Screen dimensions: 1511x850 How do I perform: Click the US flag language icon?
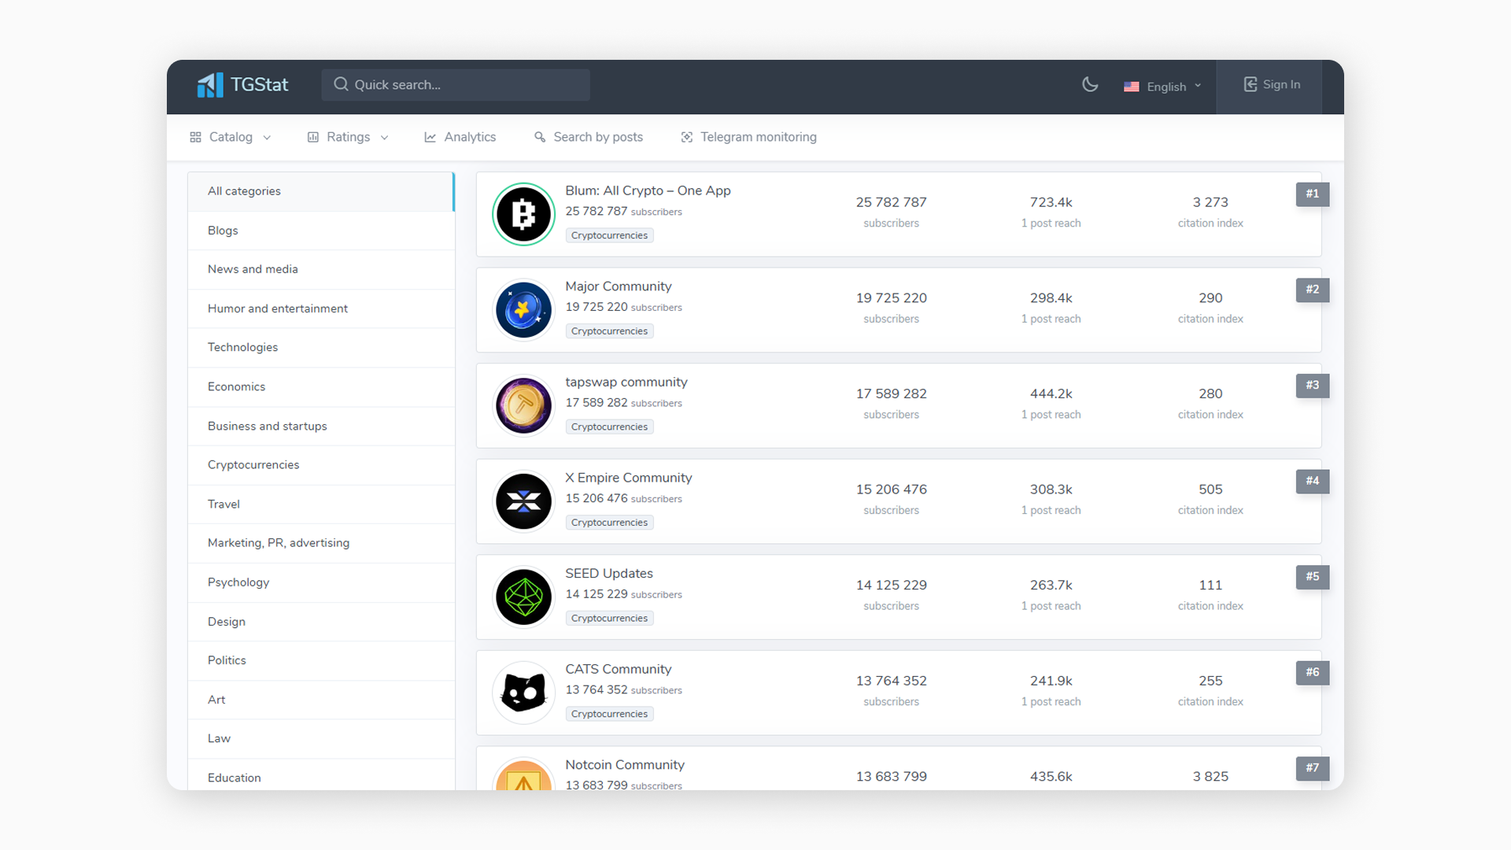(x=1131, y=87)
